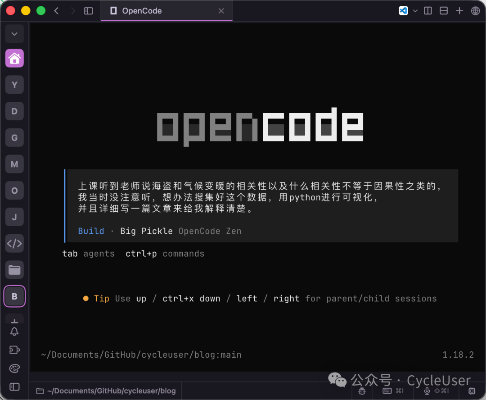486x400 pixels.
Task: Split pane horizontally
Action: (x=444, y=11)
